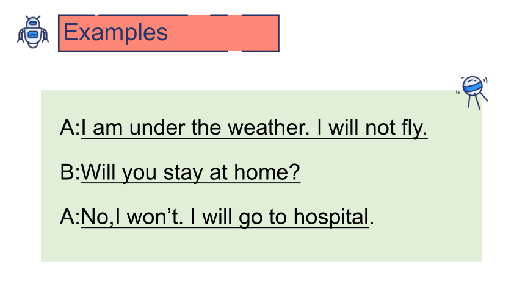Select the text 'I will not fly.'
525x295 pixels.
(x=372, y=128)
